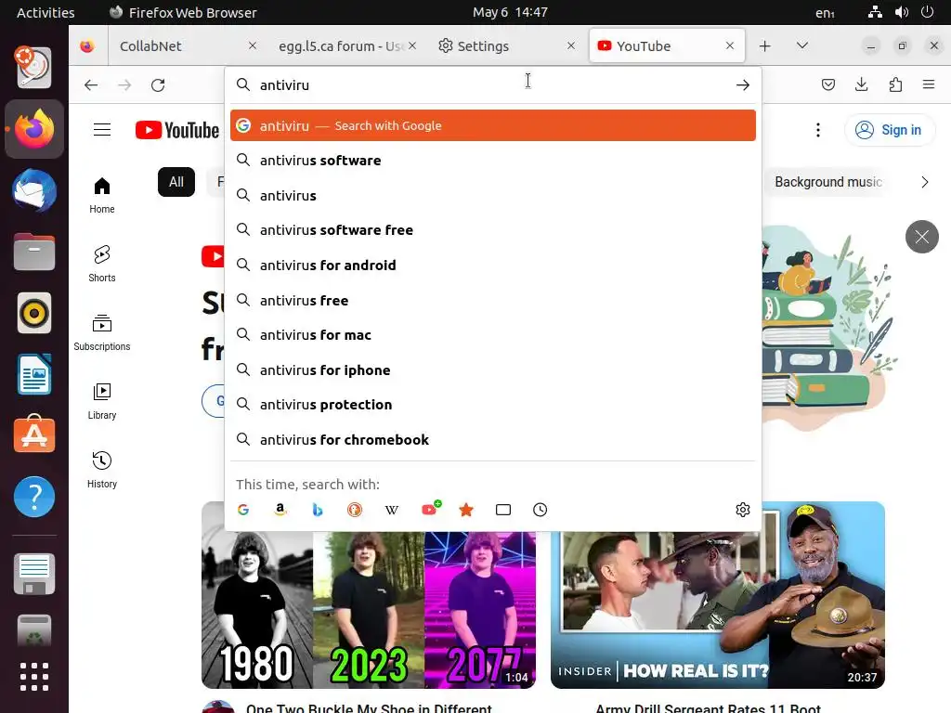Choose suggestion antivirus for chromebook
This screenshot has width=951, height=713.
coord(492,439)
